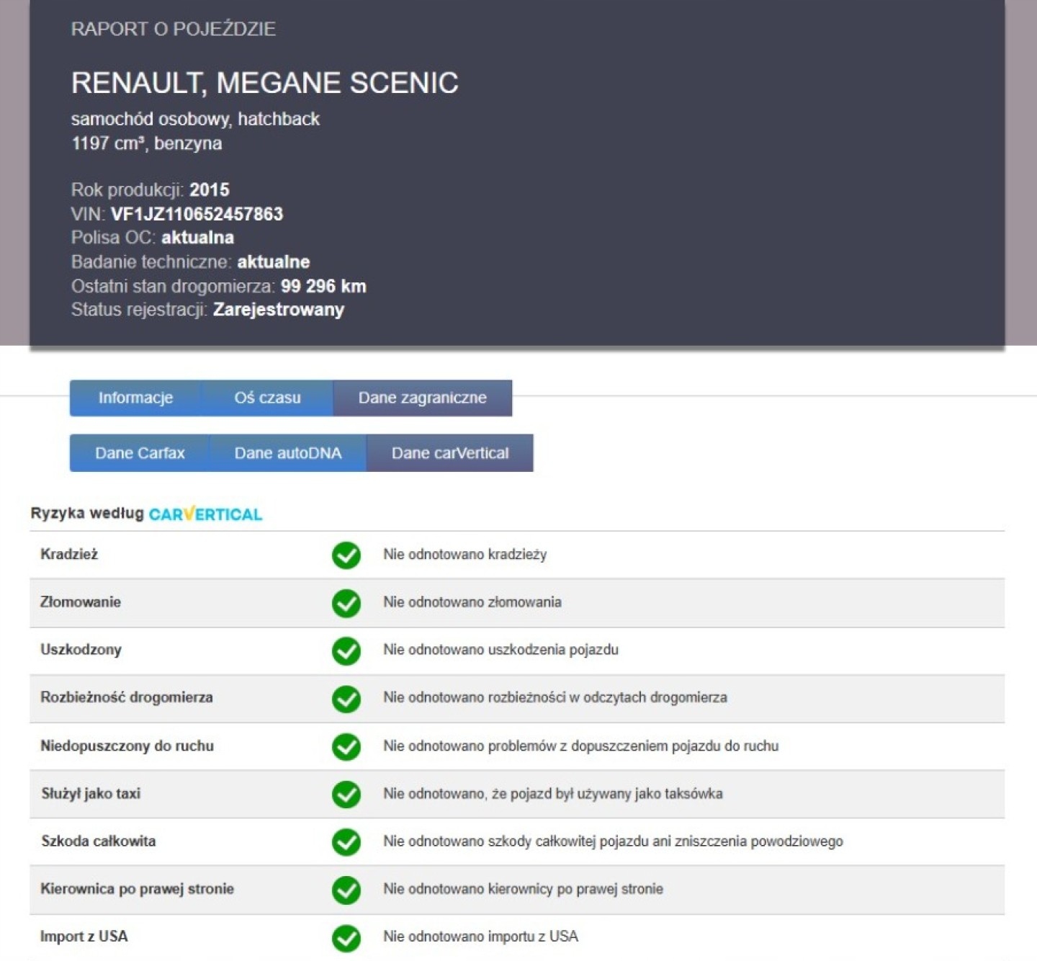Select the Dane zagraniczne tab

coord(422,398)
